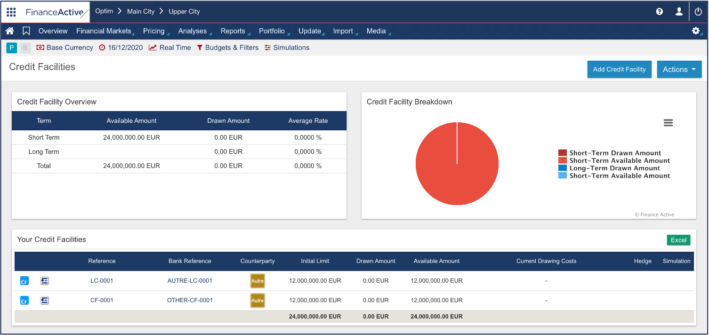Click the home icon in navigation bar
Screen dimensions: 709x335
tap(10, 31)
